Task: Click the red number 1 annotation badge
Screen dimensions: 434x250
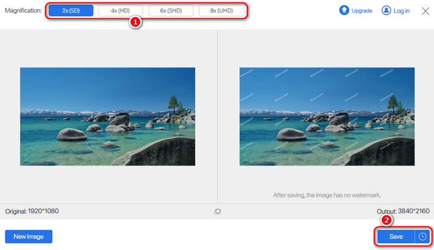Action: click(134, 23)
